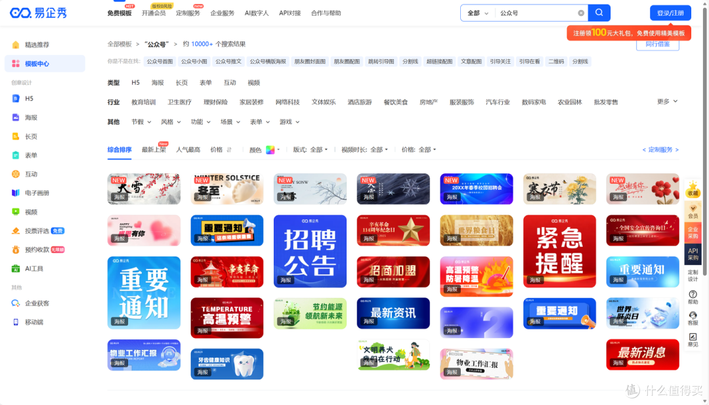Screen dimensions: 709x405
Task: Switch to 最新上架 sort tab
Action: 154,150
